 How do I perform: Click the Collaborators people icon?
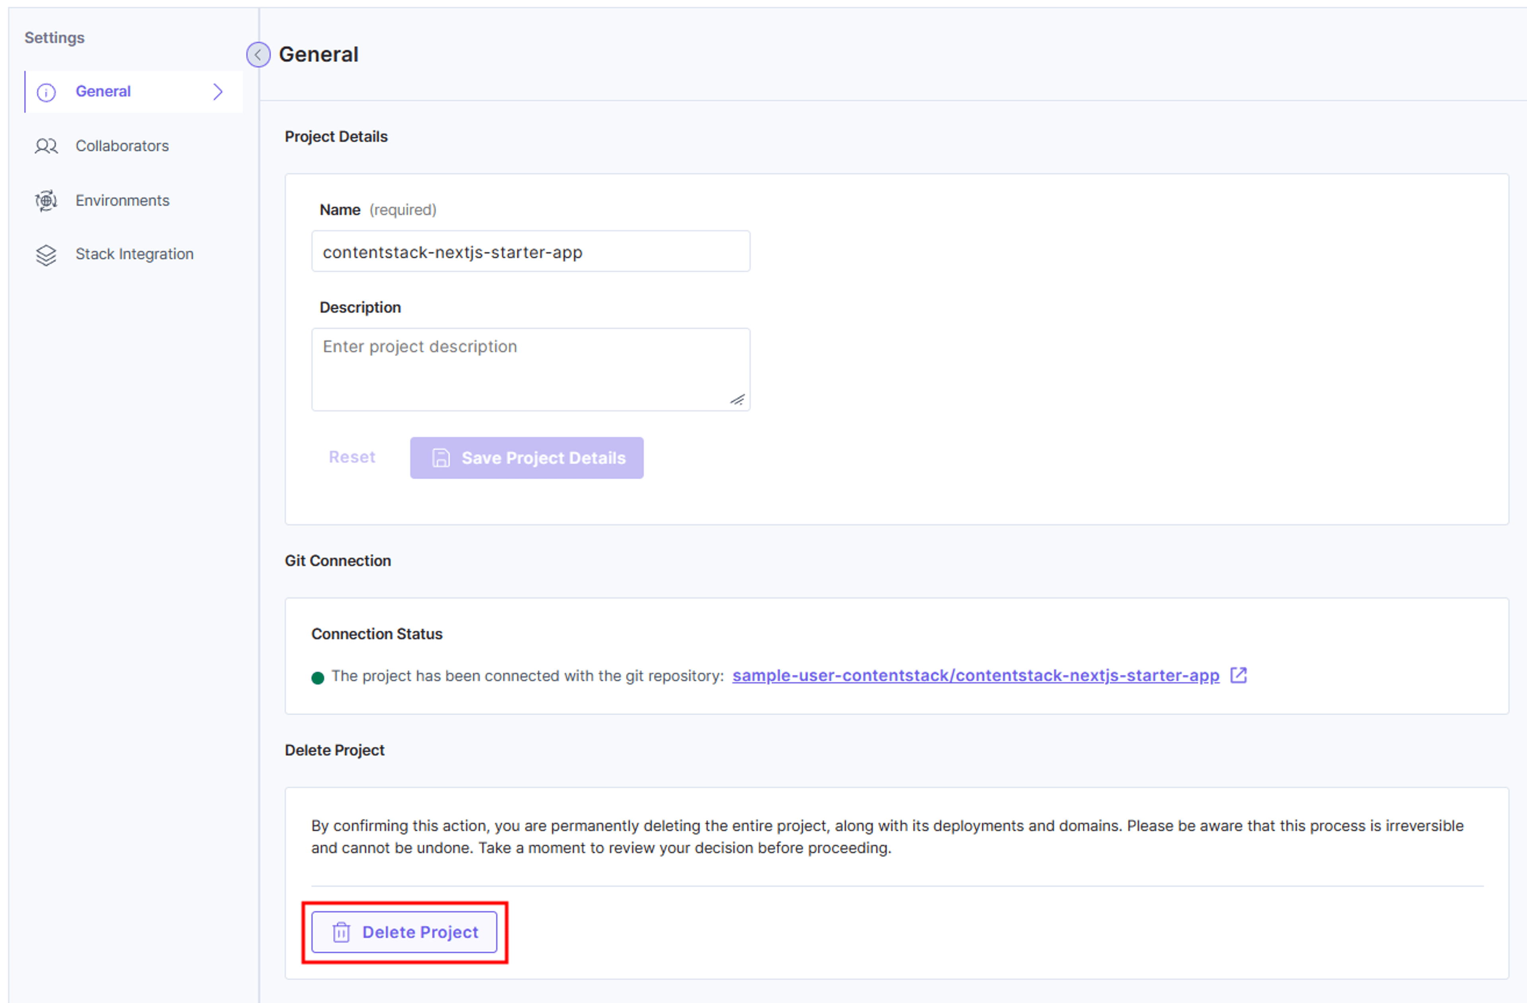pyautogui.click(x=46, y=146)
